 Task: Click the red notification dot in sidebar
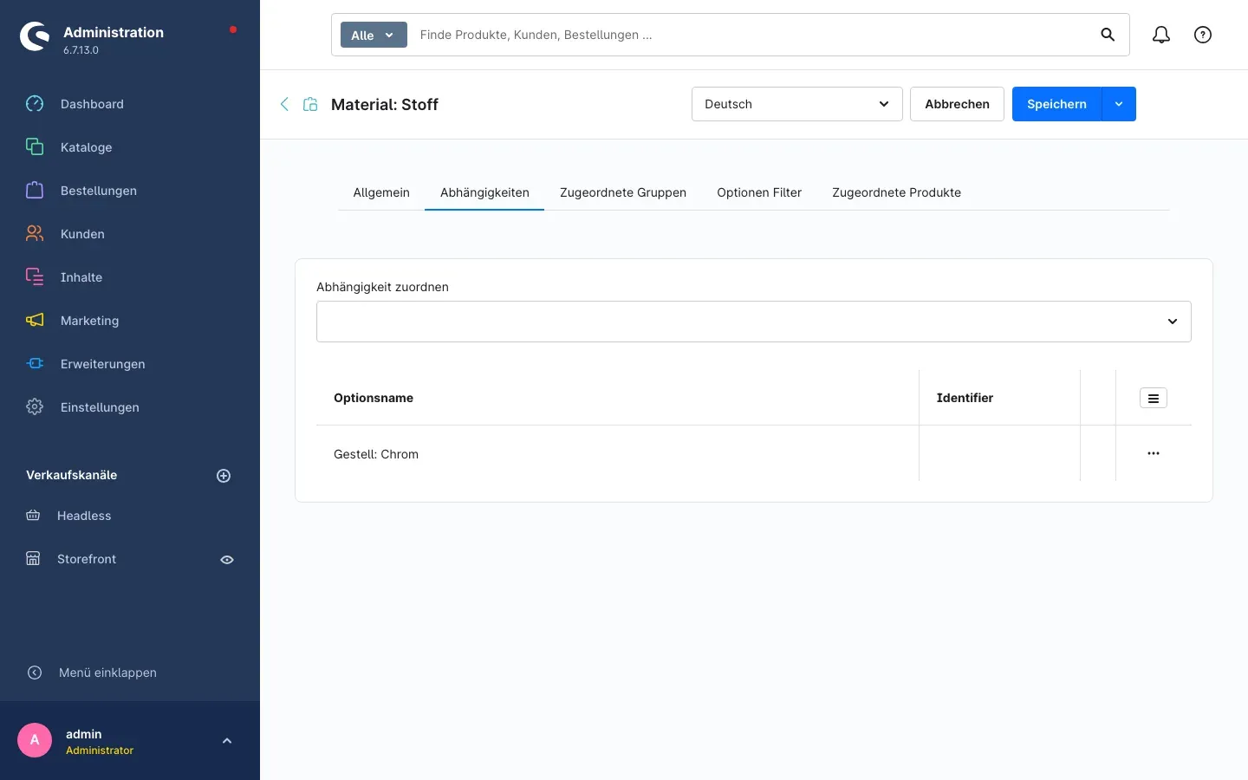tap(233, 29)
